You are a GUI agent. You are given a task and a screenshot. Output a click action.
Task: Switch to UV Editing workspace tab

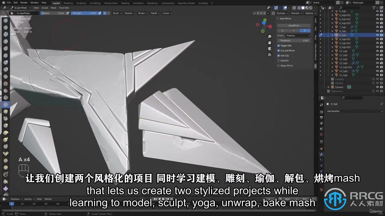95,3
